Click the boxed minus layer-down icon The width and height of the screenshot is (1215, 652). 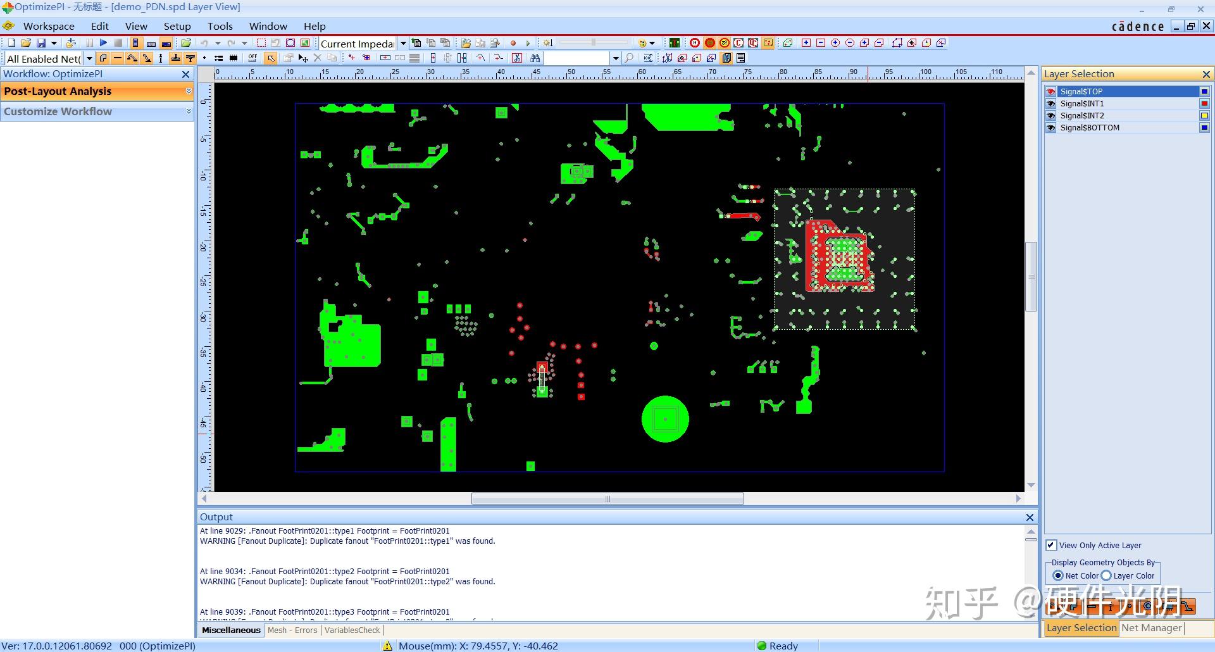(x=821, y=43)
